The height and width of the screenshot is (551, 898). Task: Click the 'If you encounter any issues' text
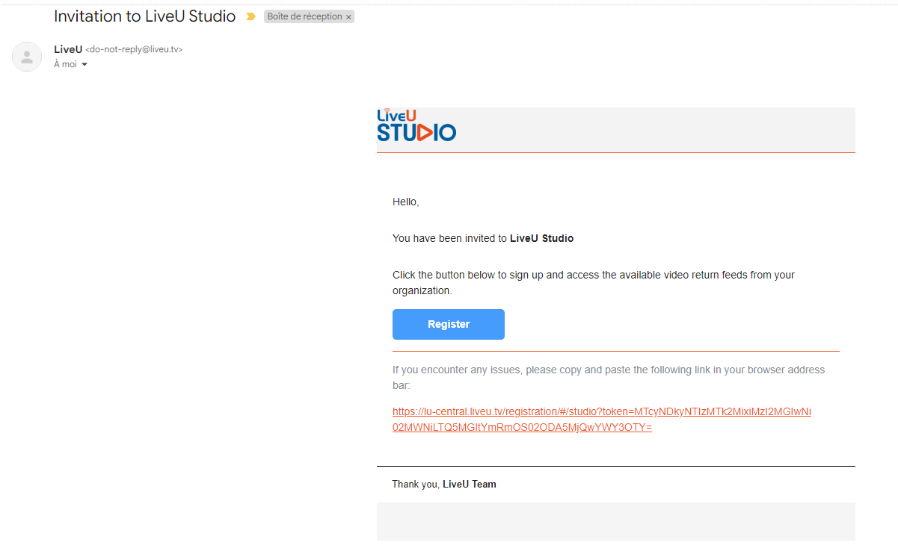point(609,378)
